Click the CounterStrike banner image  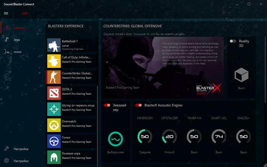(163, 68)
